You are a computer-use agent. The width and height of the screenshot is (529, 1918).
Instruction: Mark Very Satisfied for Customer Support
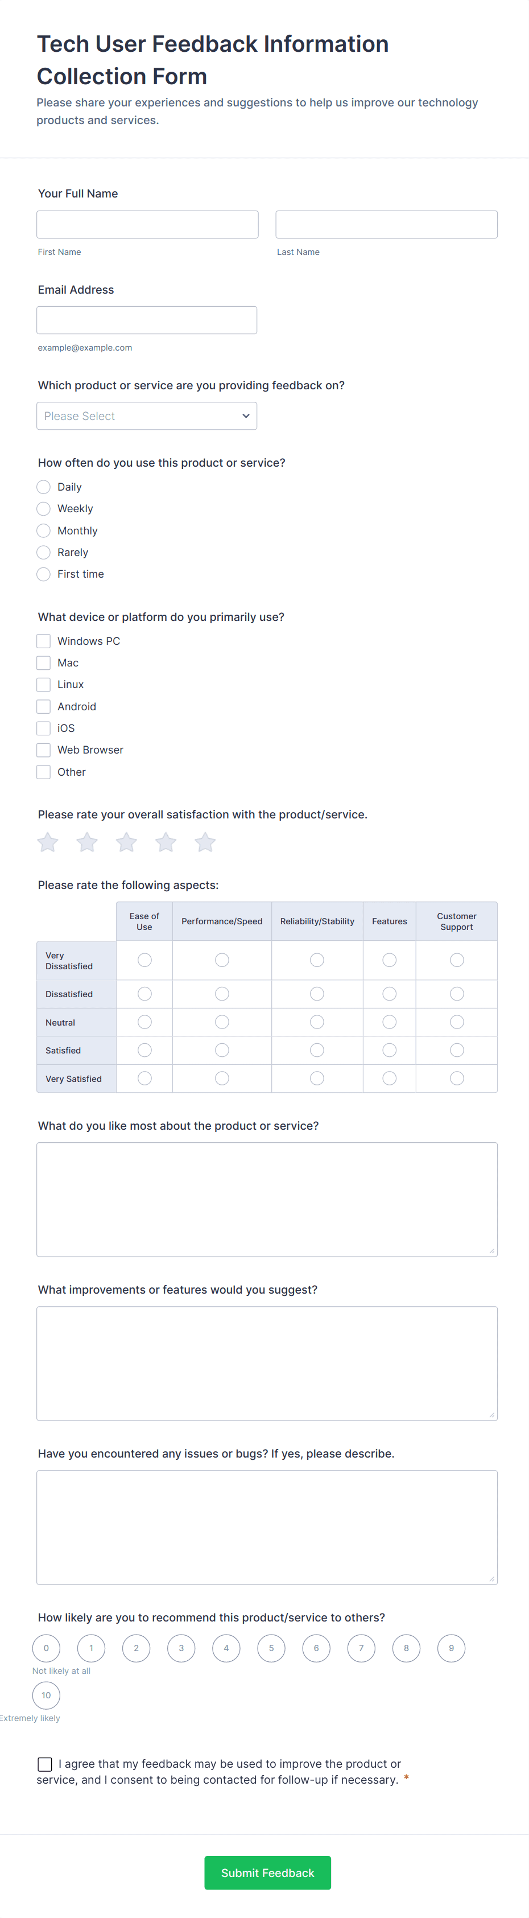click(456, 1077)
